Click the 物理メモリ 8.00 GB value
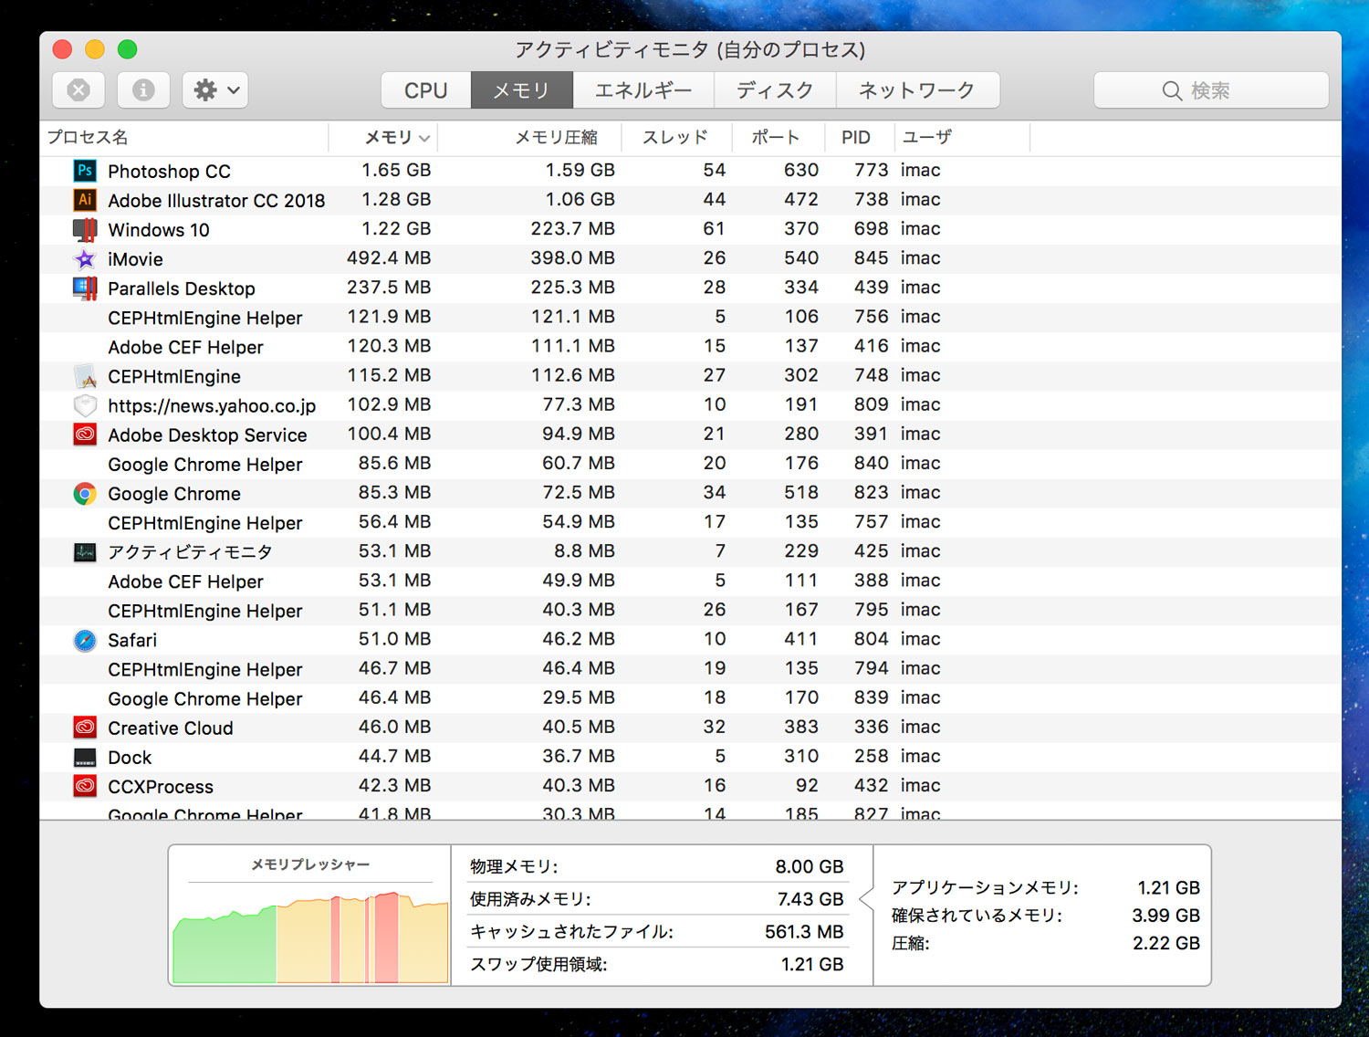This screenshot has height=1037, width=1369. point(810,866)
